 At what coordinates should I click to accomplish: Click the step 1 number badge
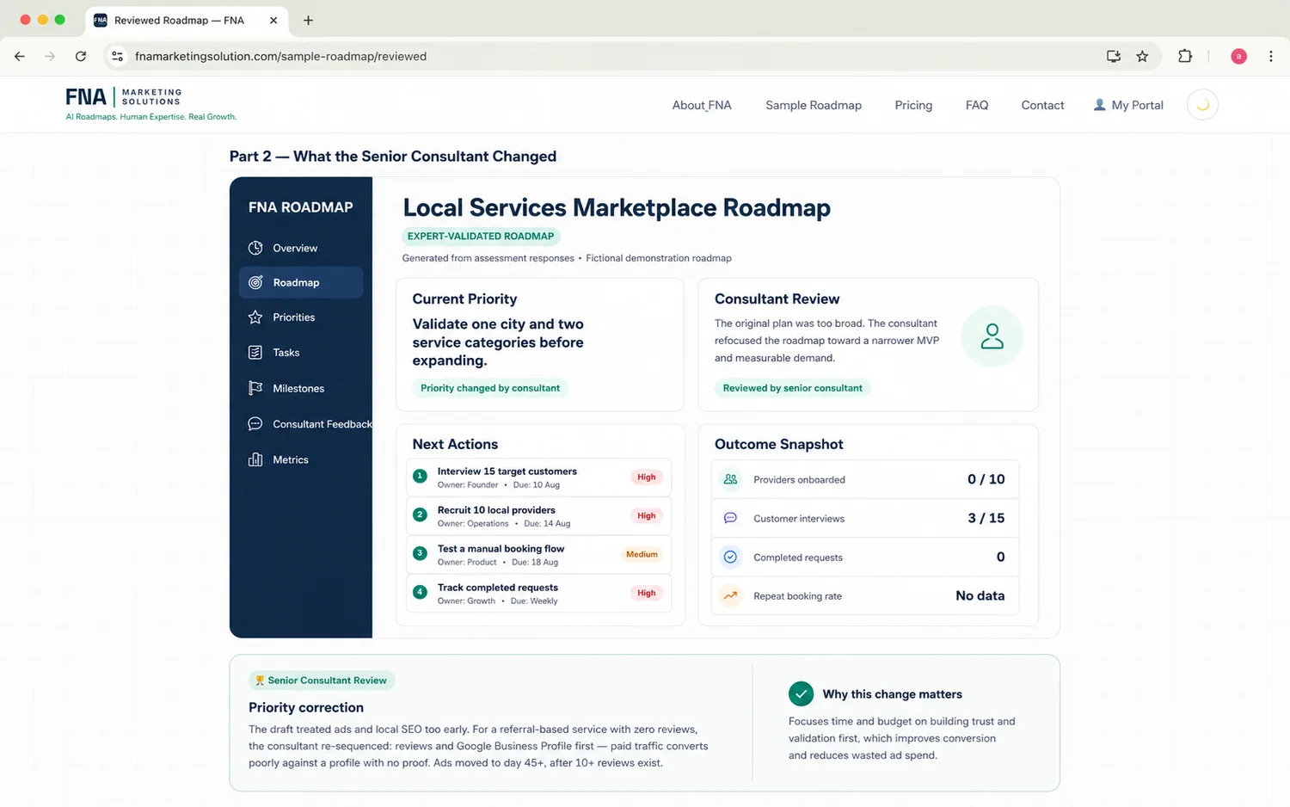[420, 477]
